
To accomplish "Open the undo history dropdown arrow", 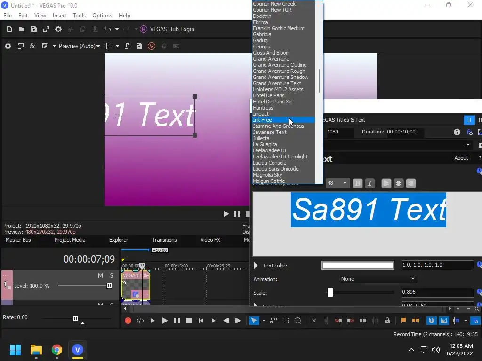I will point(117,29).
